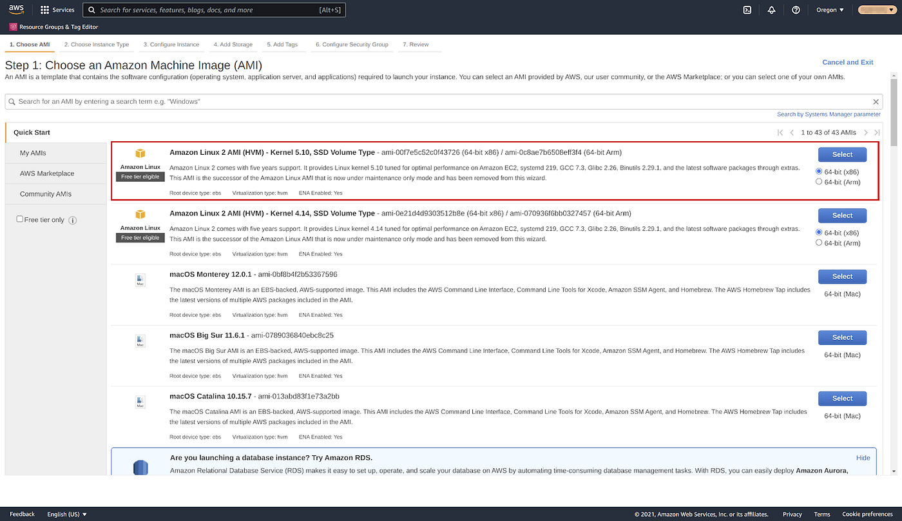The width and height of the screenshot is (902, 521).
Task: Select 64-bit (x86) for Kernel 5.10 AMI
Action: (x=819, y=172)
